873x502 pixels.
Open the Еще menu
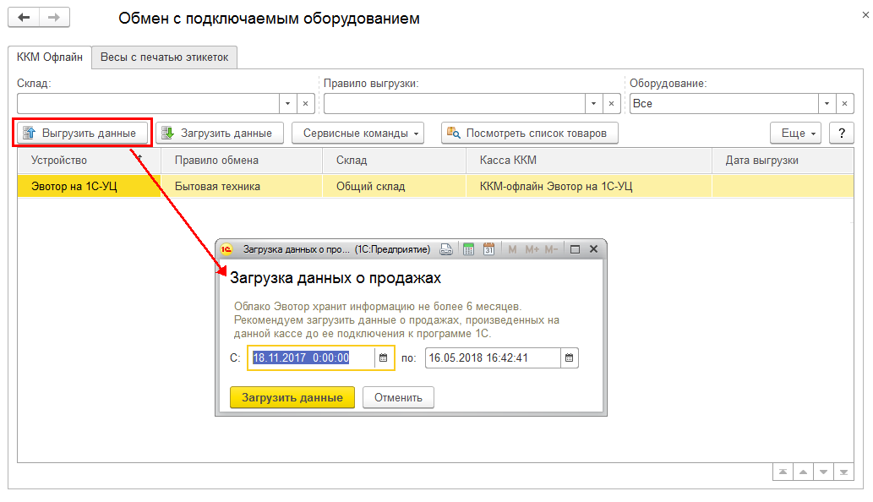coord(795,133)
